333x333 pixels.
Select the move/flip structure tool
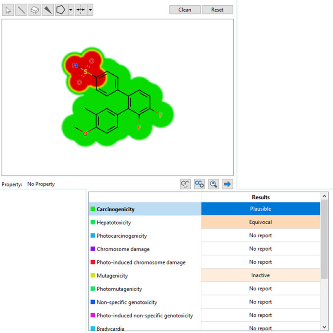pos(81,10)
